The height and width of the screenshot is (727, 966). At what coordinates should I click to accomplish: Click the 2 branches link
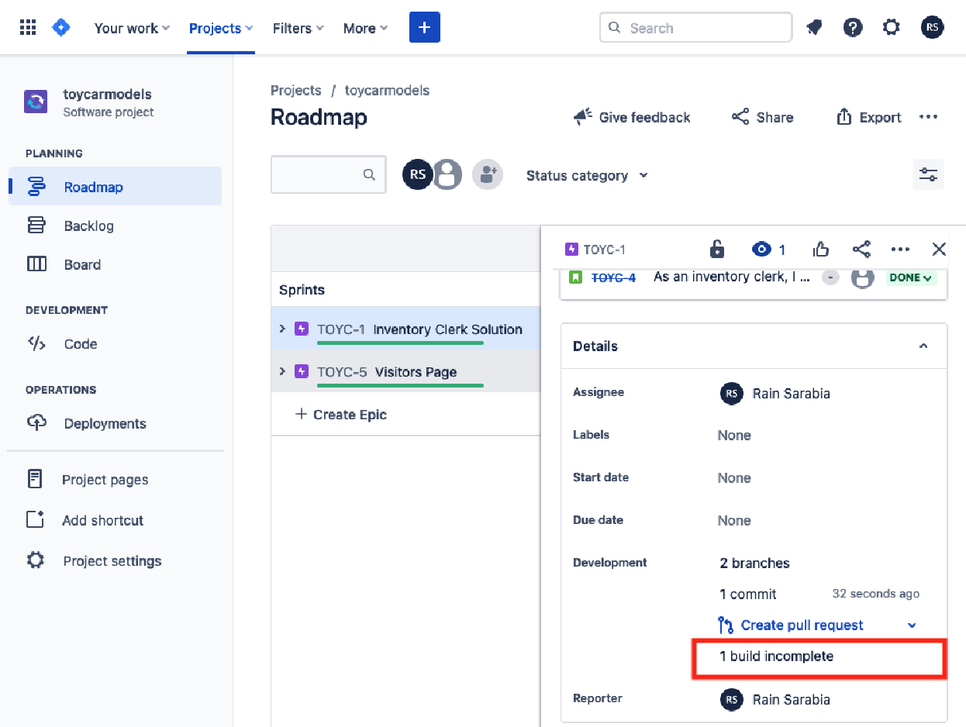coord(754,563)
